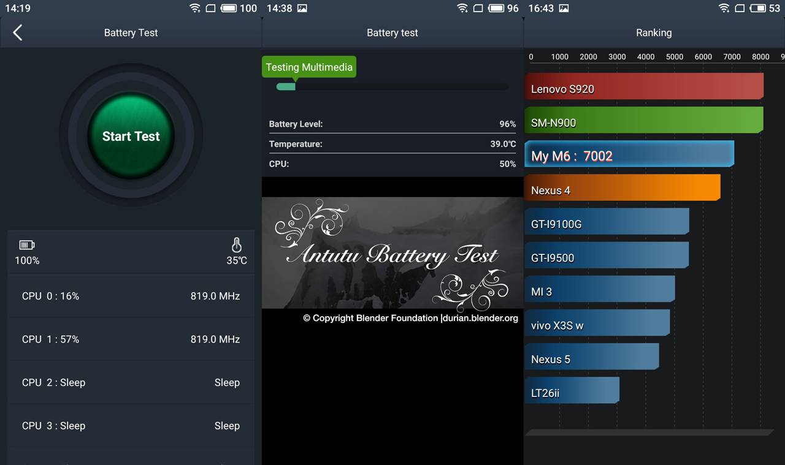Tap the image notification icon beside 14:38
The width and height of the screenshot is (785, 465).
pos(302,9)
